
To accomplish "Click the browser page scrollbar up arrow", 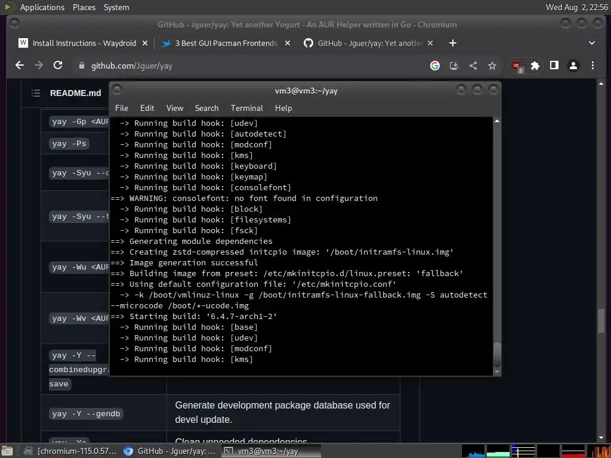I will click(x=601, y=83).
